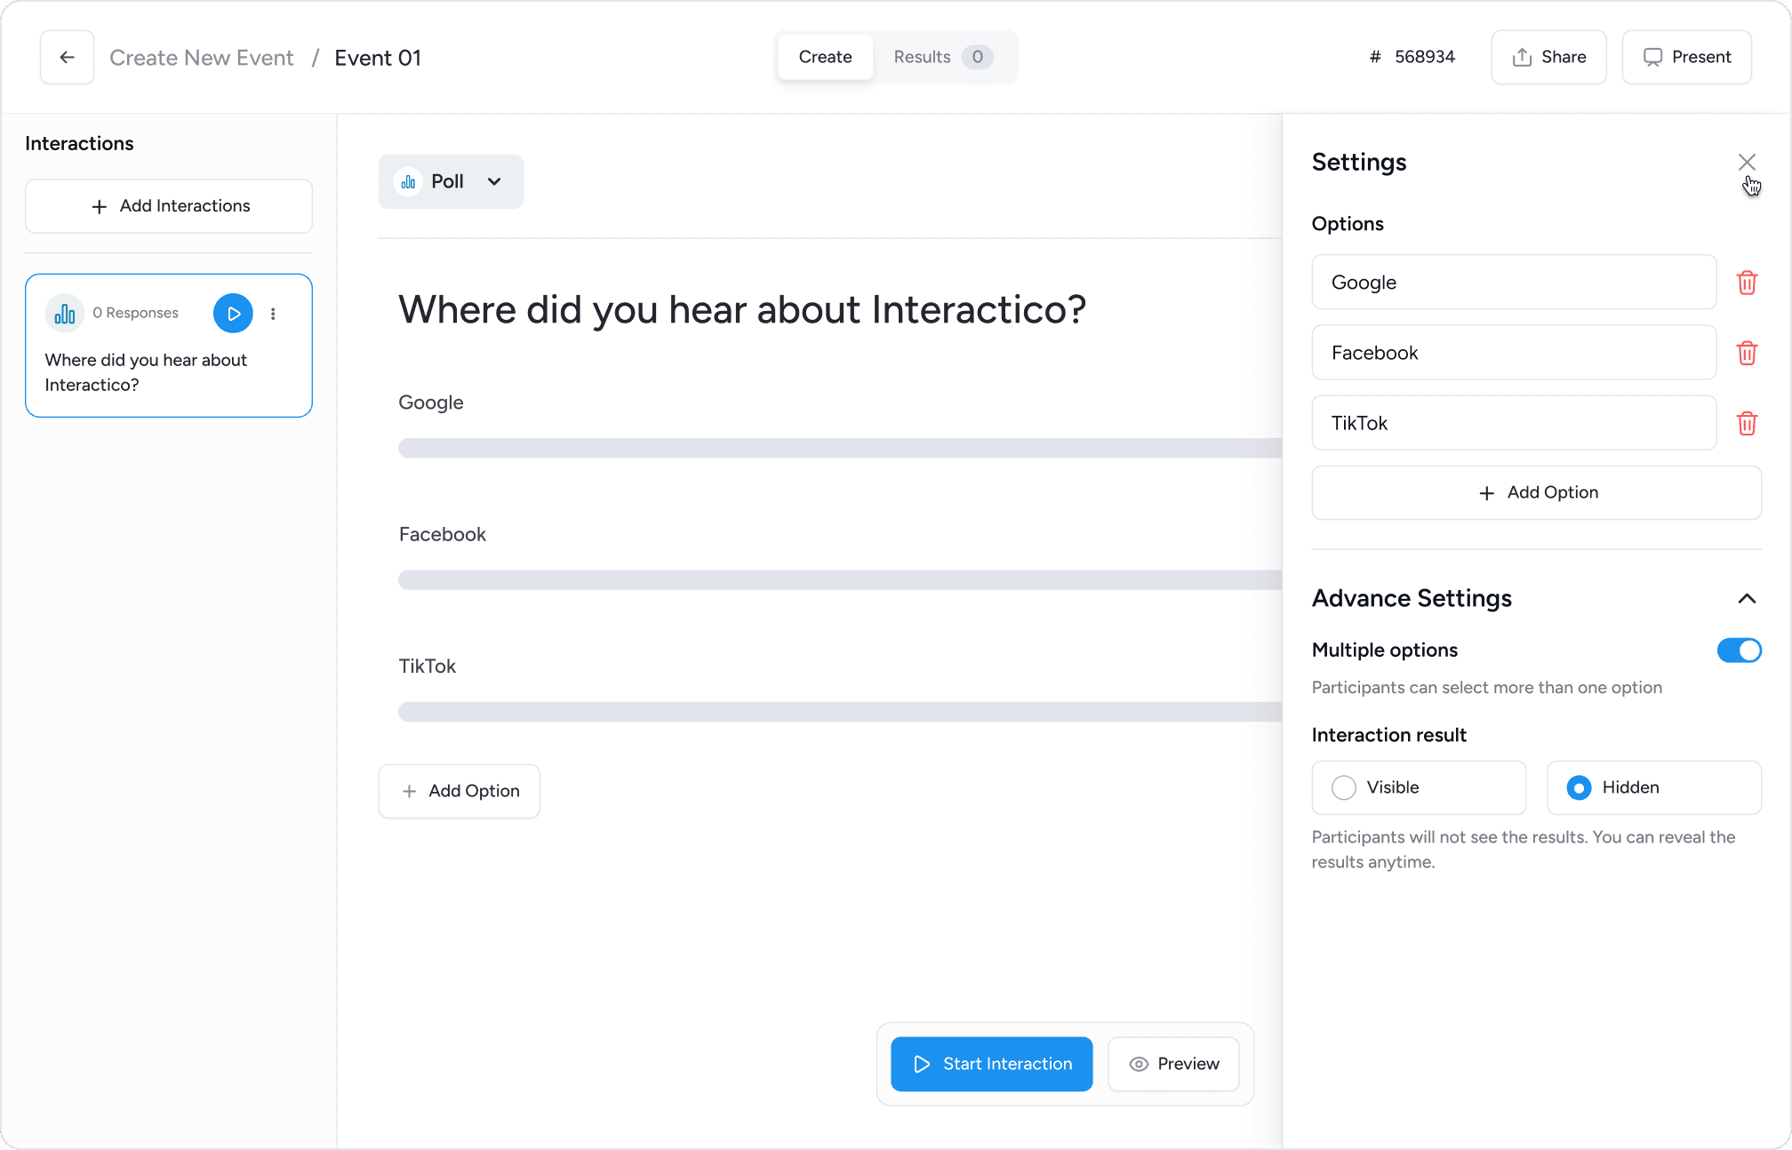The width and height of the screenshot is (1792, 1150).
Task: Delete the TikTok option with trash icon
Action: coord(1747,423)
